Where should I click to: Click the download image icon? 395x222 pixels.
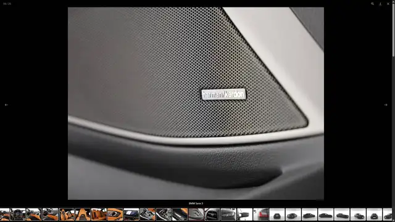(380, 4)
